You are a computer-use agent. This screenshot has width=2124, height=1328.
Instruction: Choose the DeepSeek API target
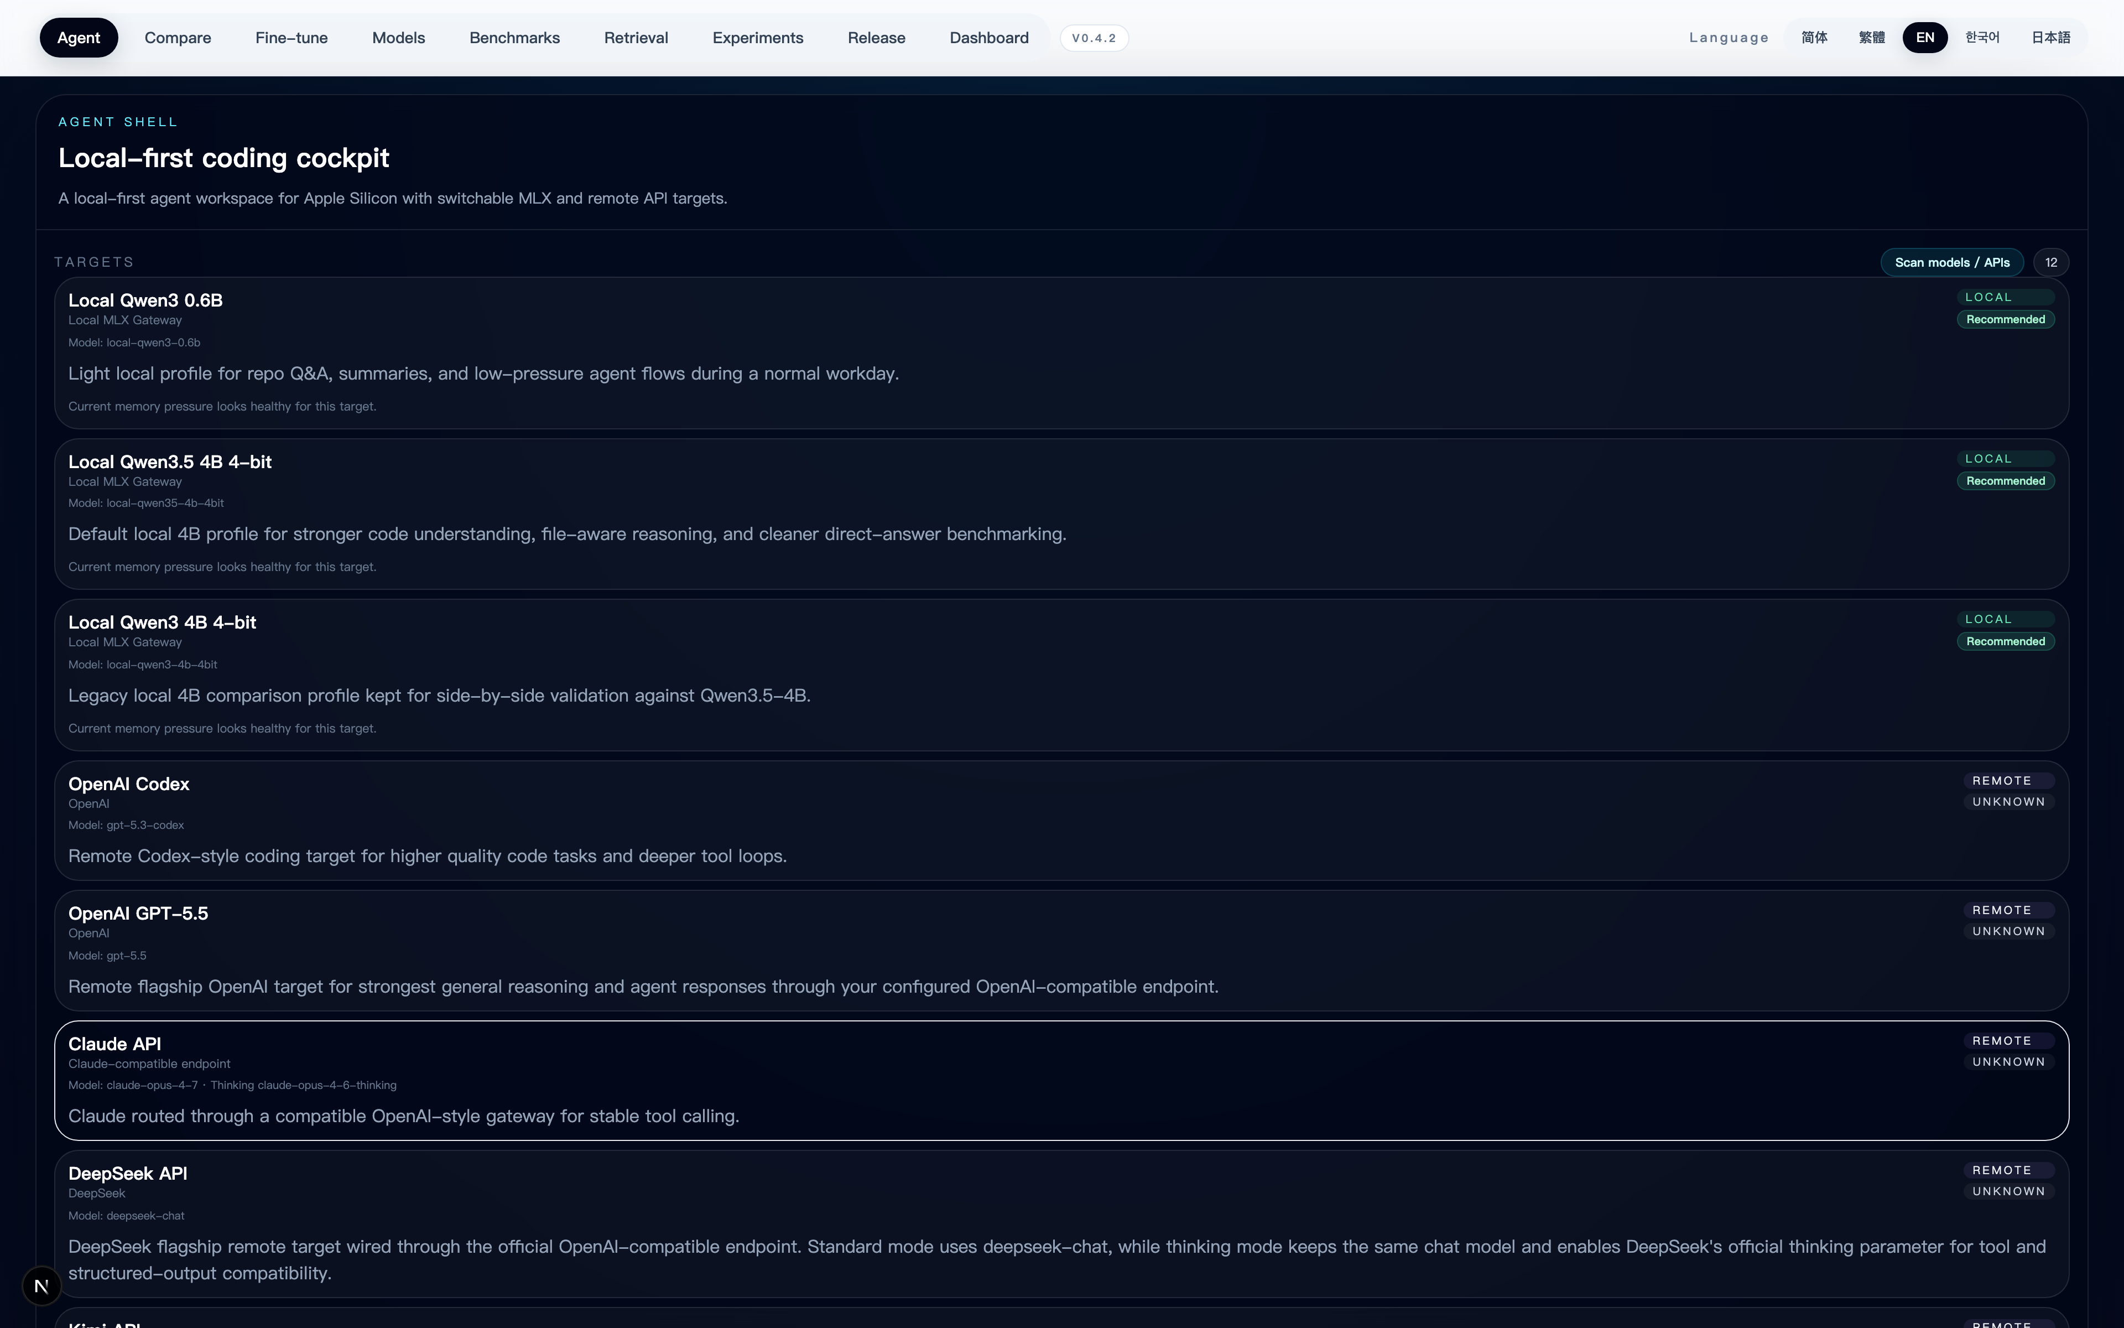point(1061,1223)
